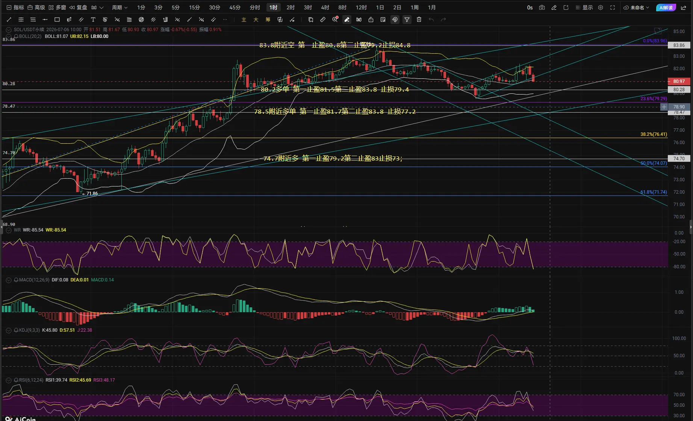
Task: Click the 83.86 price axis label
Action: 679,45
